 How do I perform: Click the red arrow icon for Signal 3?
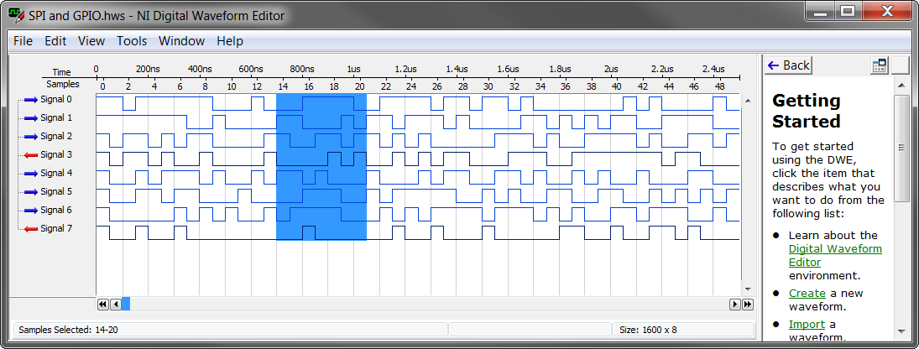click(x=31, y=155)
